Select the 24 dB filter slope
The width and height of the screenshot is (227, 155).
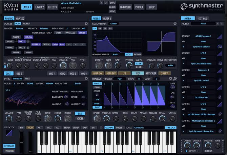click(139, 67)
